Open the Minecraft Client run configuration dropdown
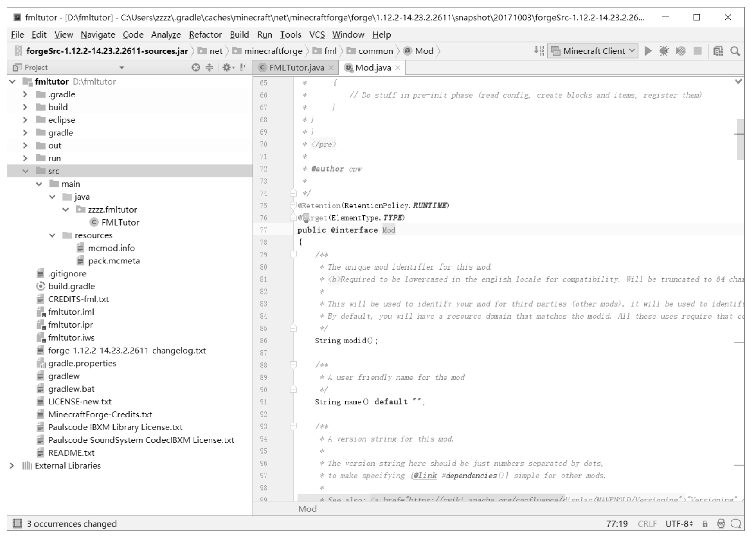Image resolution: width=750 pixels, height=536 pixels. pos(592,51)
